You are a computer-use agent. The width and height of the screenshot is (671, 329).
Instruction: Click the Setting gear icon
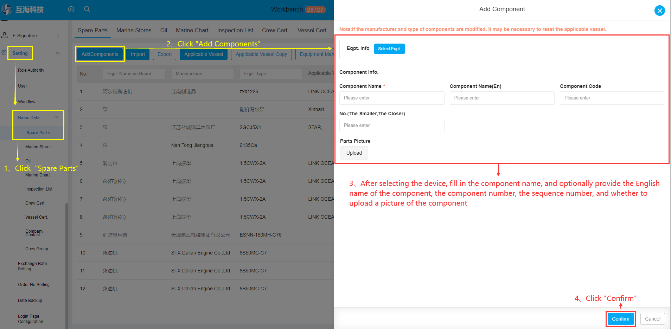tap(4, 53)
